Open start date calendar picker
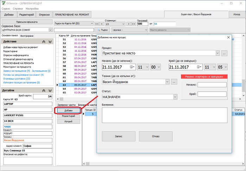Screen dimensions: 246x171 point(132,67)
